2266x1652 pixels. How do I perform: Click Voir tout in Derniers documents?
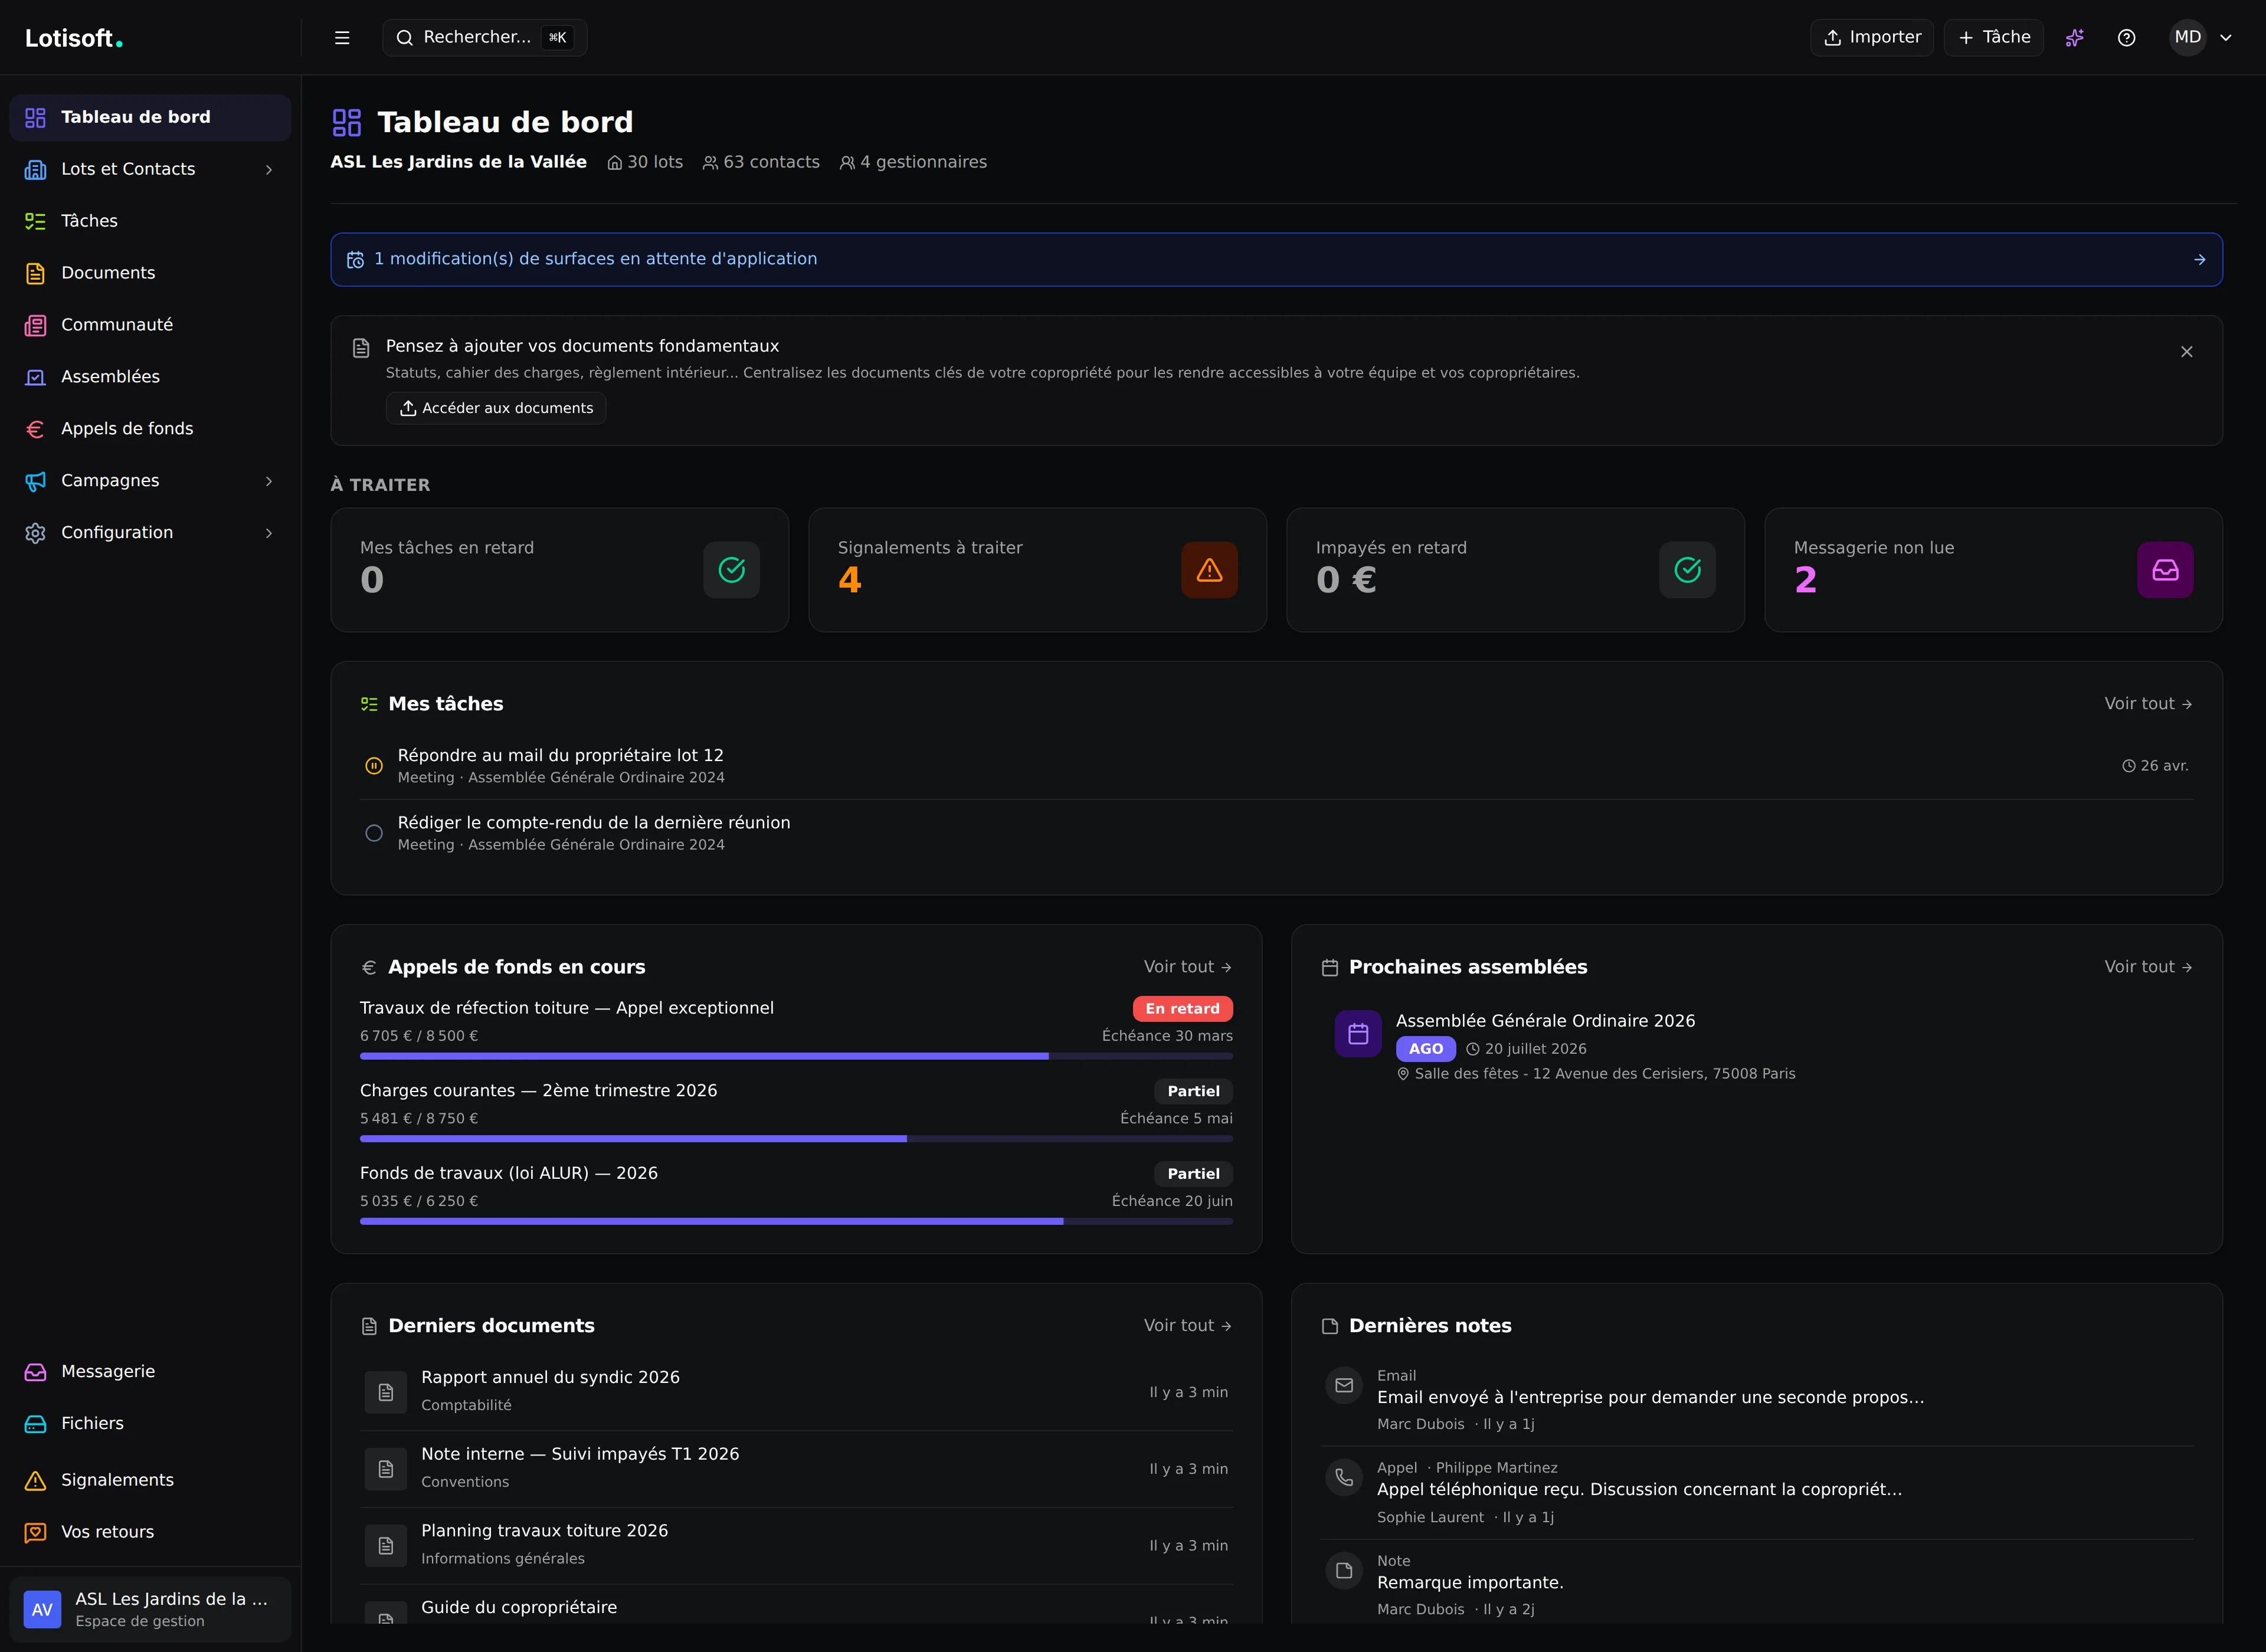(x=1187, y=1326)
